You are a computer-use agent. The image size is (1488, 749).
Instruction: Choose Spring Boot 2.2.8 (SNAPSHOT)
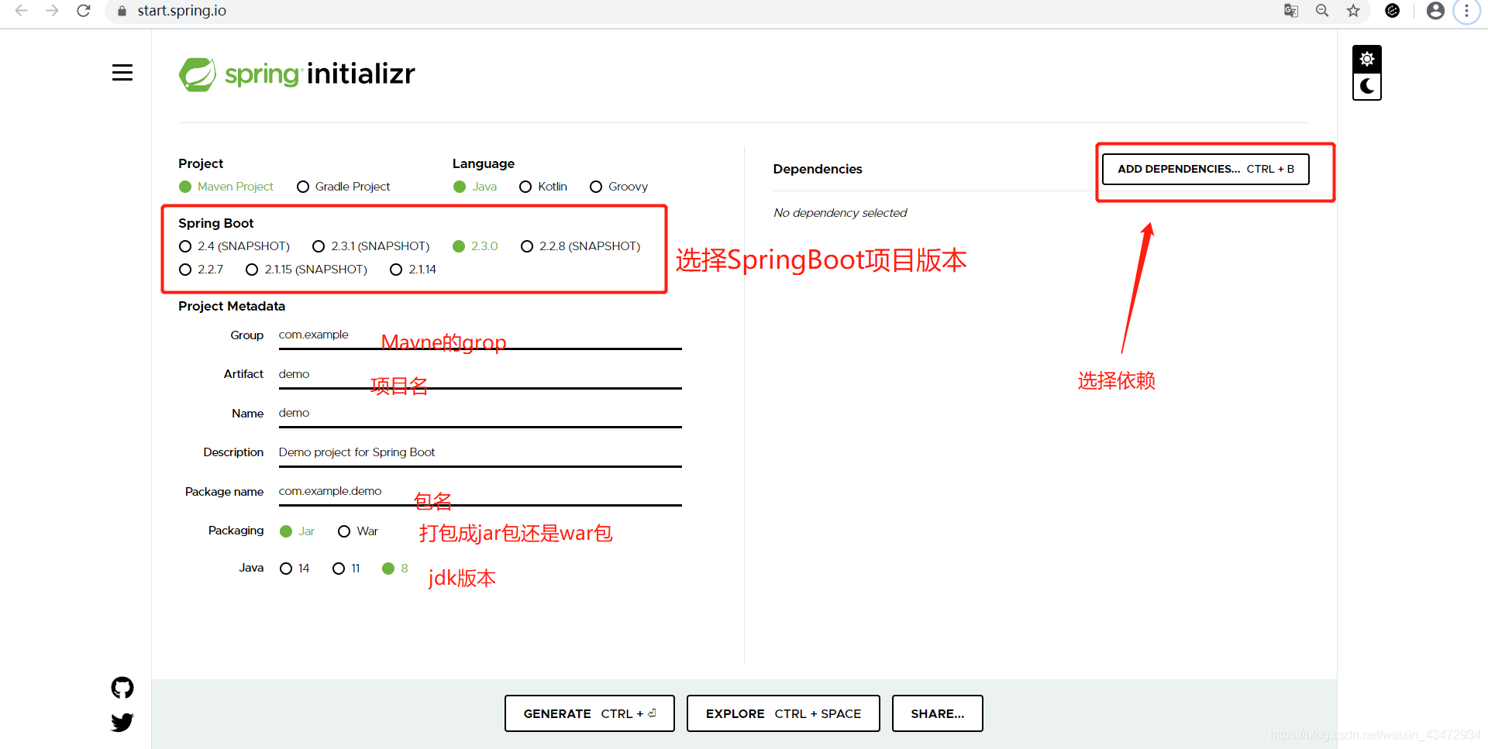pyautogui.click(x=580, y=246)
